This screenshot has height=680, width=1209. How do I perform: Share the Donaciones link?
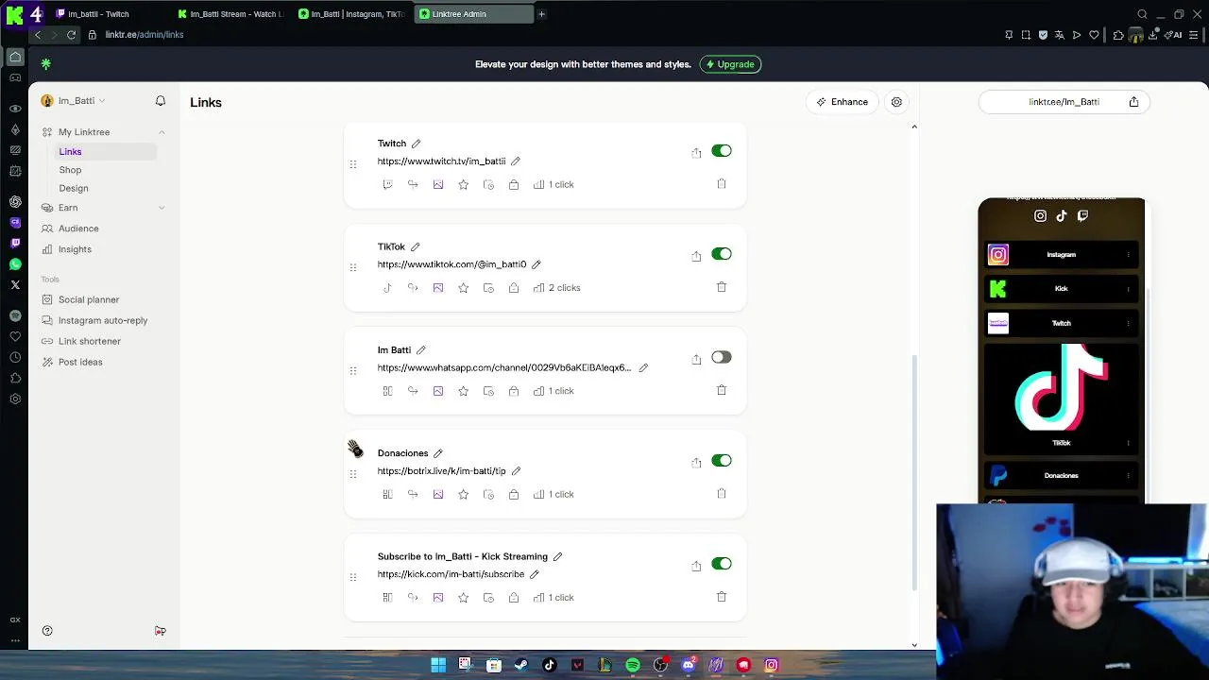(x=696, y=462)
